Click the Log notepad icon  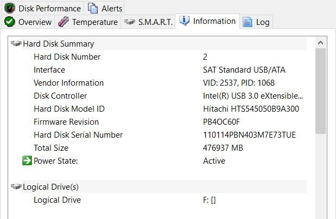pyautogui.click(x=248, y=22)
